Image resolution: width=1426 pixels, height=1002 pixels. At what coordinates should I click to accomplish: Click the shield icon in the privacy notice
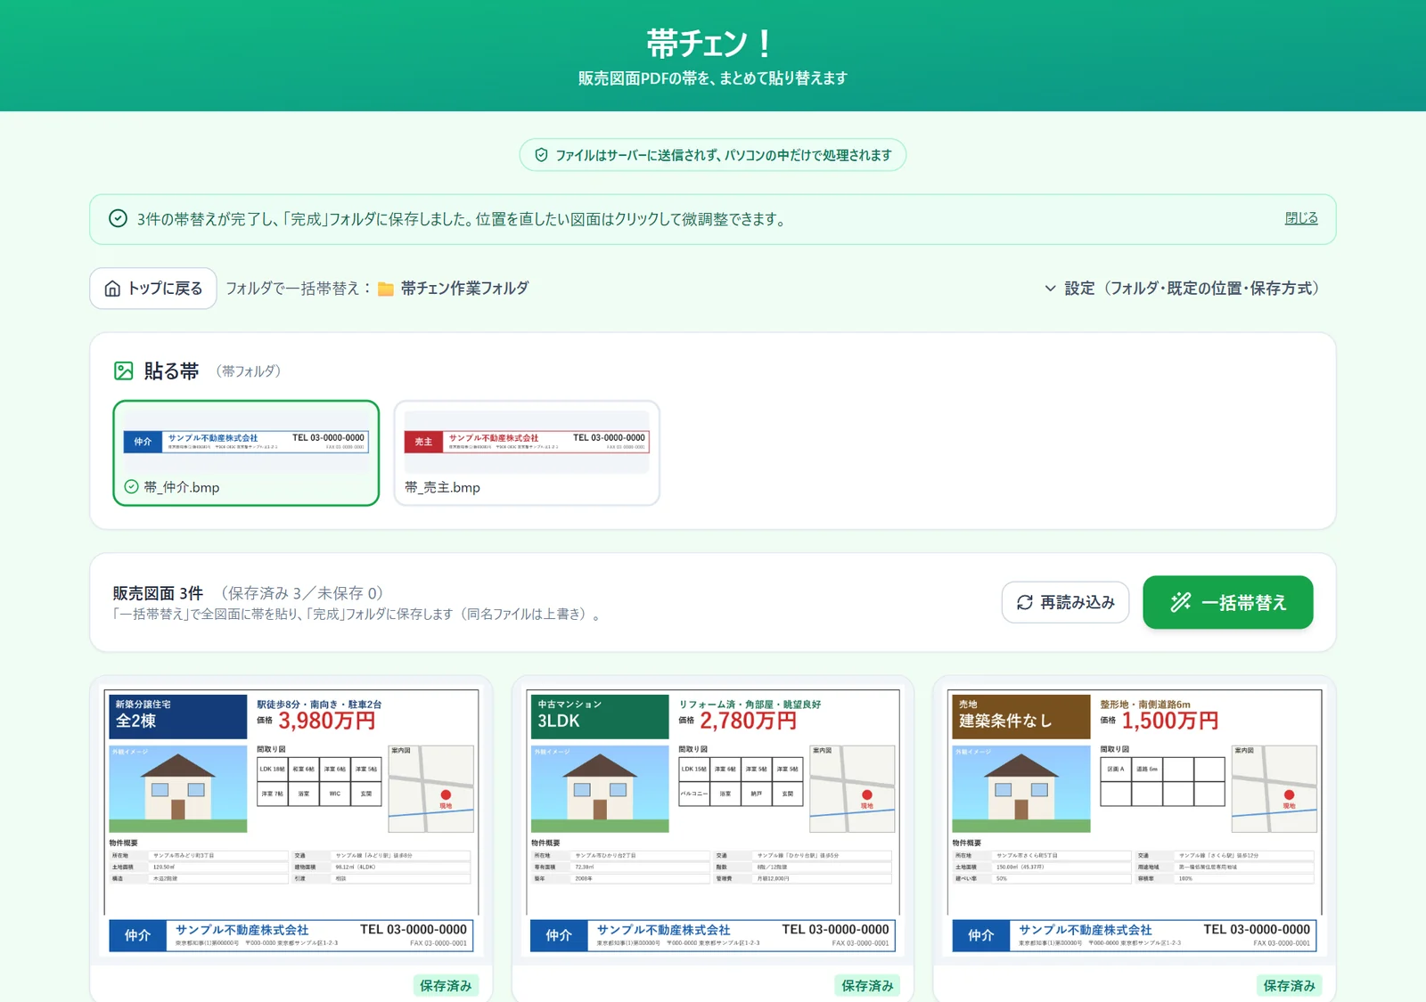click(541, 155)
